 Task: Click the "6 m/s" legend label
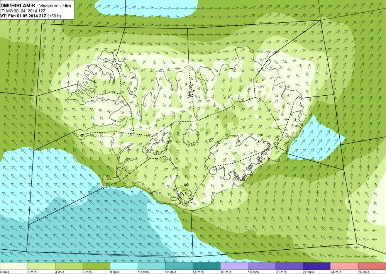tap(87, 272)
